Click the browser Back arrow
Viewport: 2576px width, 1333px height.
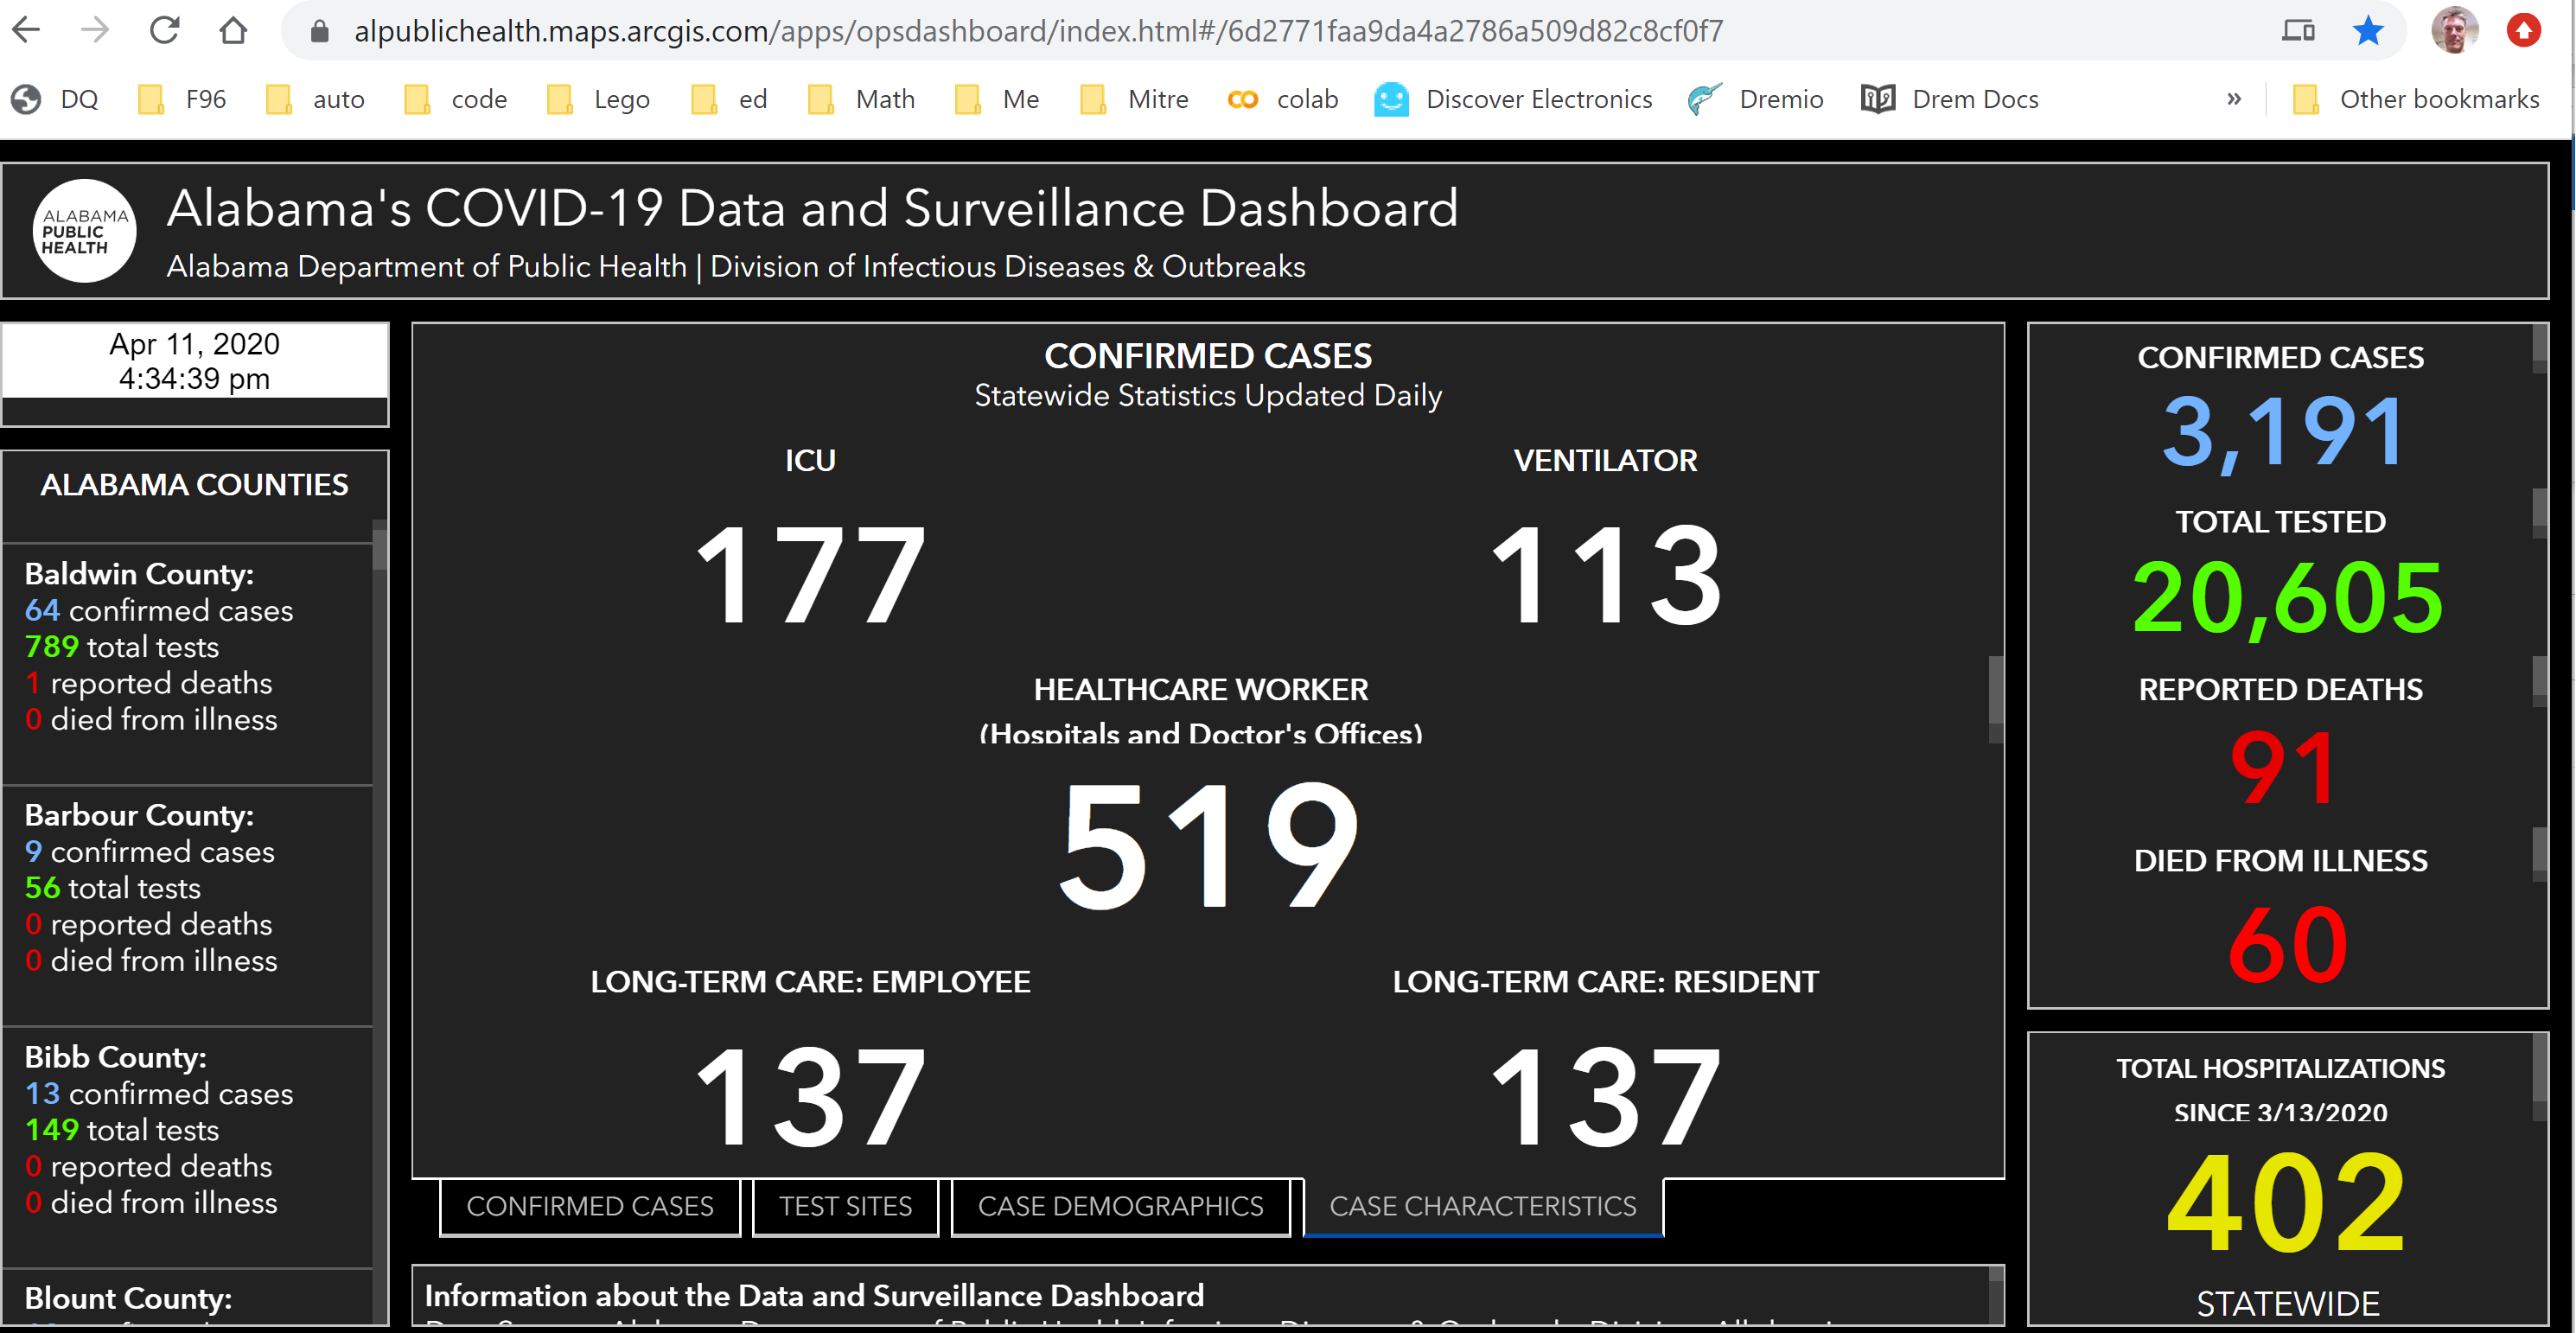[26, 31]
